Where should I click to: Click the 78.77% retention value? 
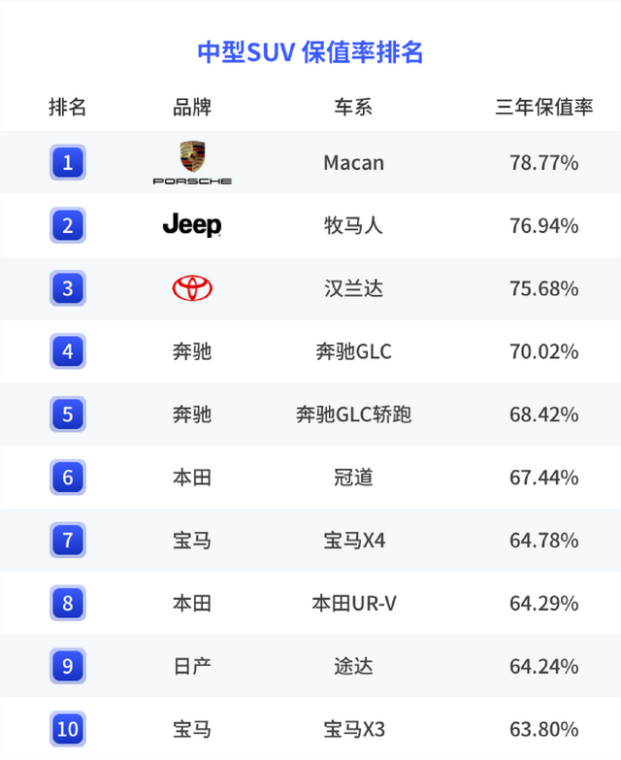(x=543, y=162)
